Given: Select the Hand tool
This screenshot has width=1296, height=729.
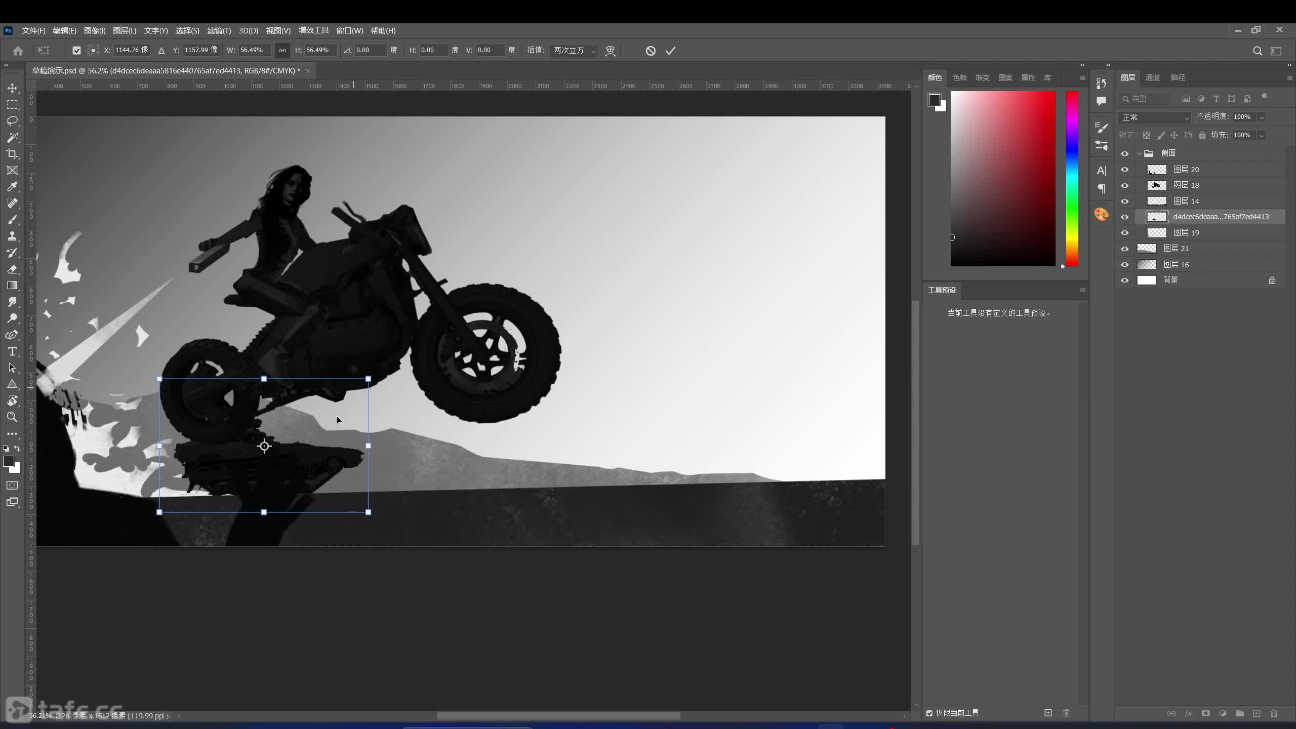Looking at the screenshot, I should tap(12, 400).
